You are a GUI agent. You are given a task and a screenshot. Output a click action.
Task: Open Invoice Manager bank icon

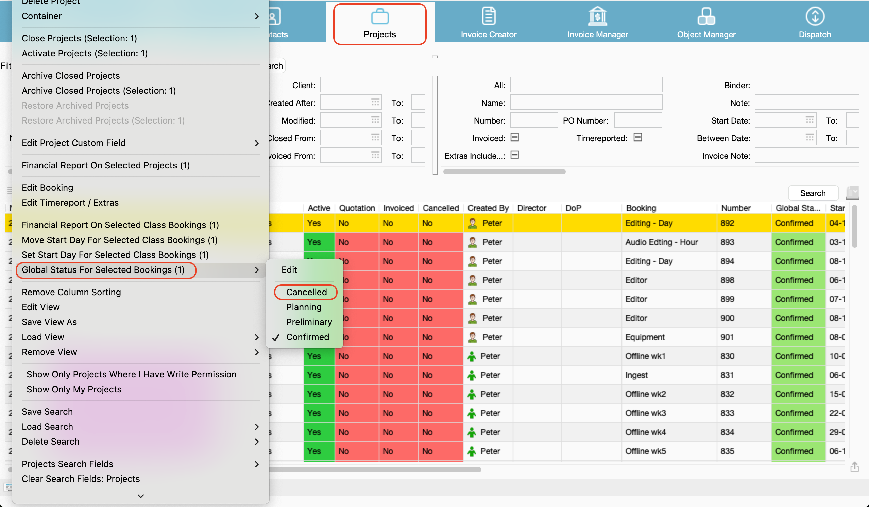pyautogui.click(x=597, y=17)
